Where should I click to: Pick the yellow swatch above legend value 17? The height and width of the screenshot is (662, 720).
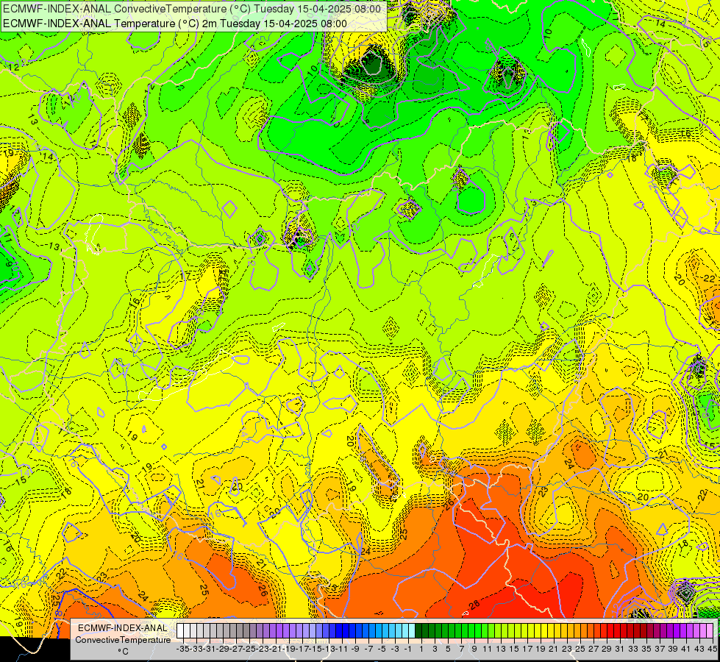(x=531, y=630)
